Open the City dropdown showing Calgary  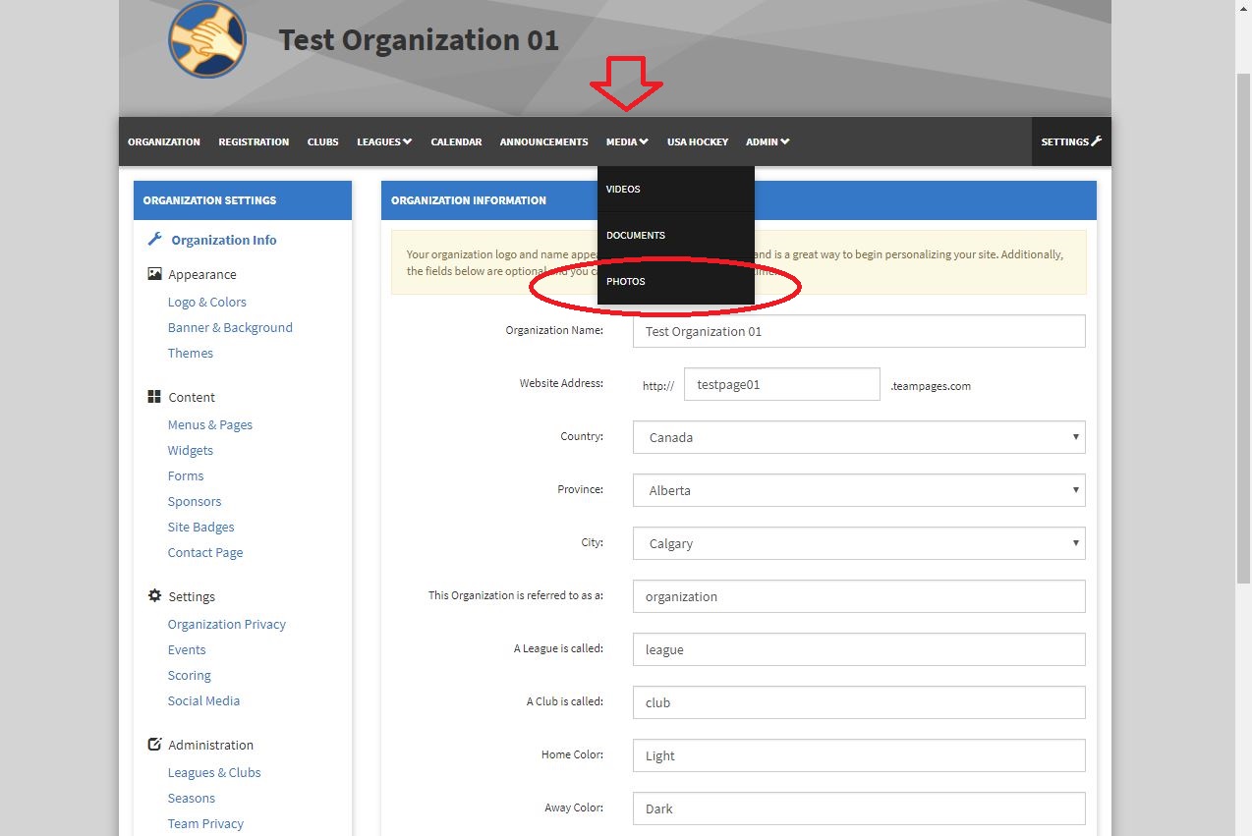[859, 543]
